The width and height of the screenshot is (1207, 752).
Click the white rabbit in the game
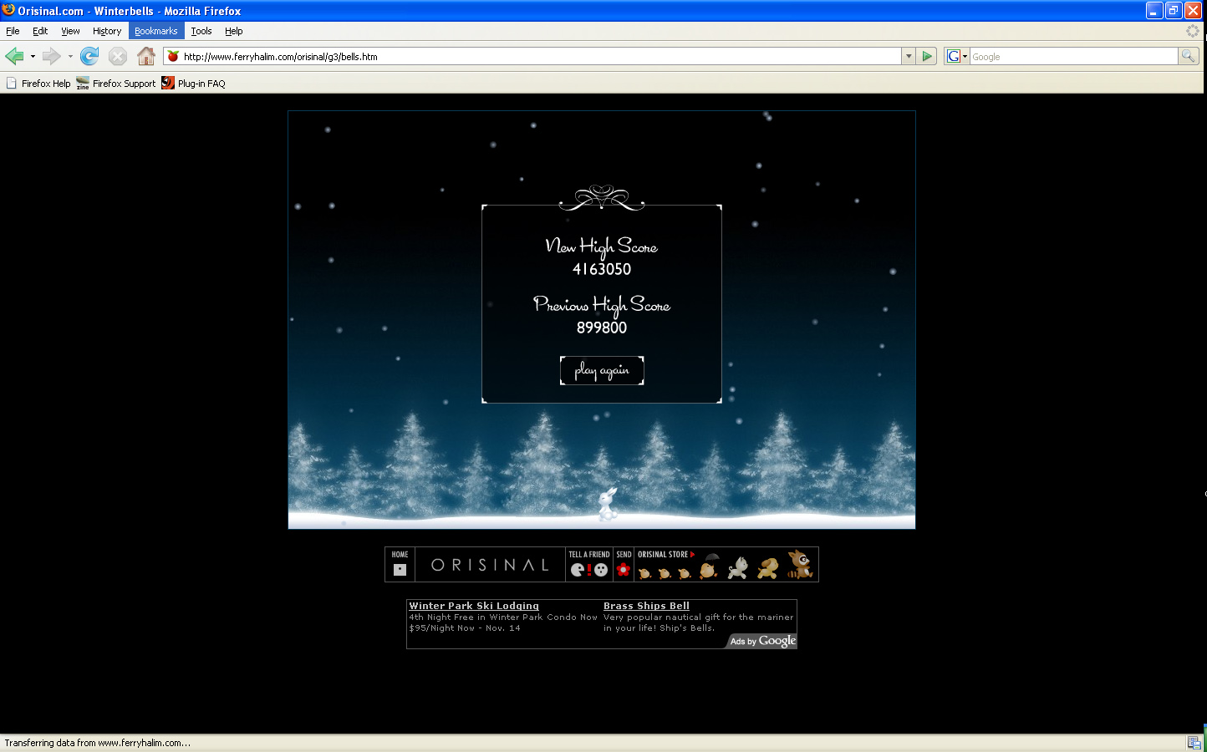click(608, 504)
